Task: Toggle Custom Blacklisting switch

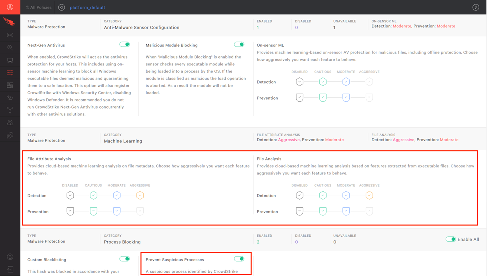Action: 125,259
